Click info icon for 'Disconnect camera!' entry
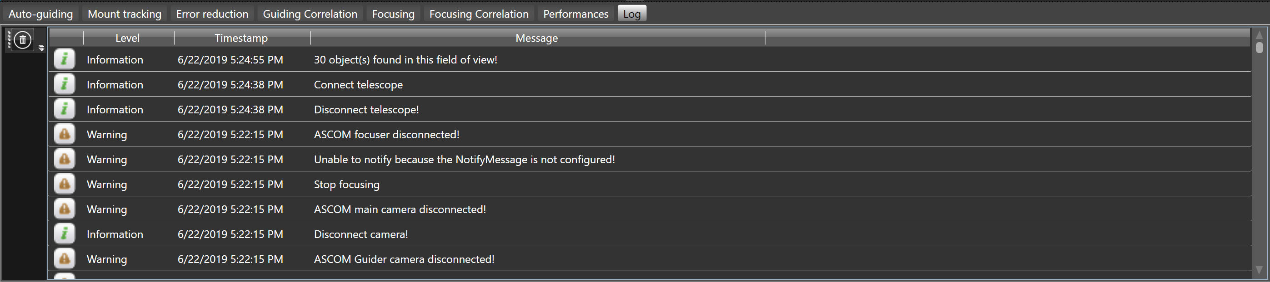Screen dimensions: 1270x282 65,234
